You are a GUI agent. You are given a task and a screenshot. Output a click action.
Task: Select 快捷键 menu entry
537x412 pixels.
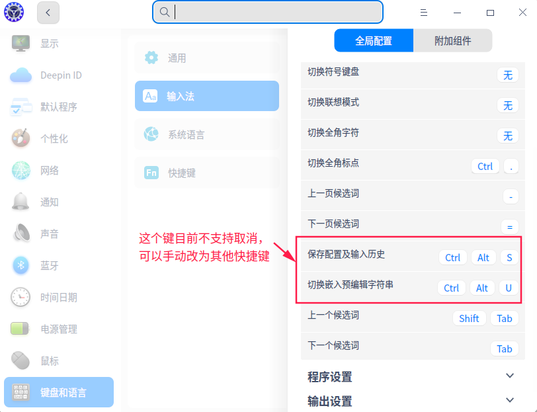207,173
